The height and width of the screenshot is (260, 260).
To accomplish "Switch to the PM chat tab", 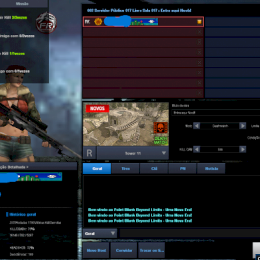I will click(183, 168).
